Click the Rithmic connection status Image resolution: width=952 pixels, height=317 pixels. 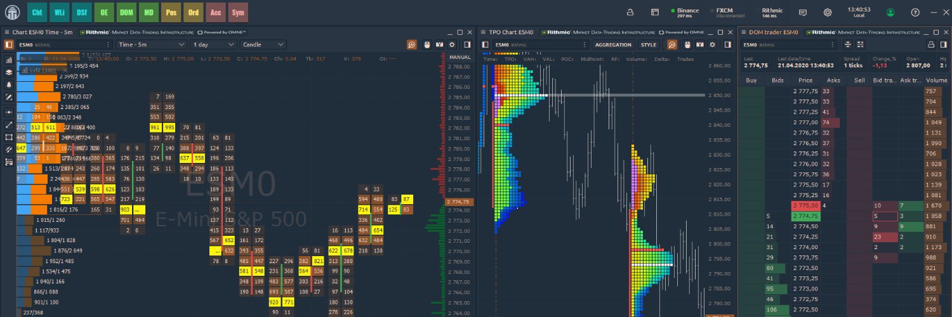772,12
